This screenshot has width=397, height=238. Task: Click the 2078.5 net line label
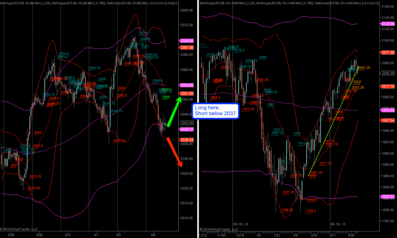point(240,51)
